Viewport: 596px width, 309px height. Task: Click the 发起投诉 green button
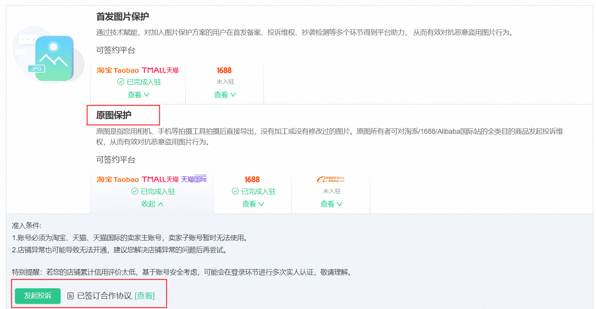[38, 296]
